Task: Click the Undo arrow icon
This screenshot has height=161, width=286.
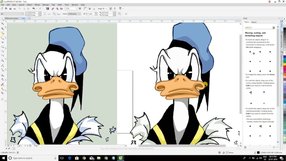Action: point(34,9)
